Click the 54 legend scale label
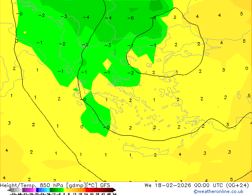Image resolution: width=252 pixels, height=195 pixels. pos(114,194)
